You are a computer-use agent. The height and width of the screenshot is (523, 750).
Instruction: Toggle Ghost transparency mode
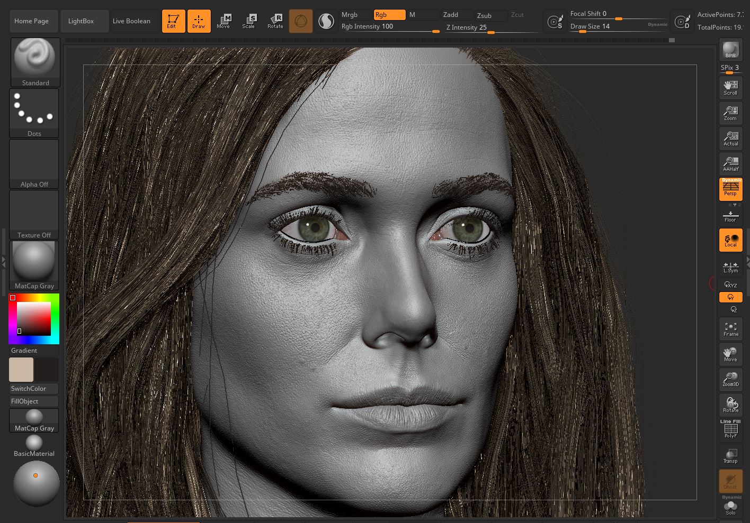(731, 481)
